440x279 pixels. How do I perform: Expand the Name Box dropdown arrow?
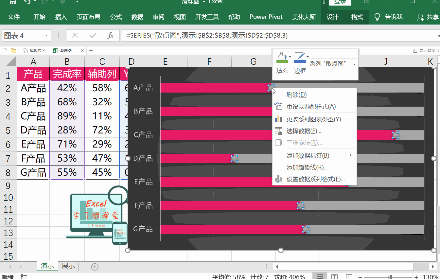(46, 35)
